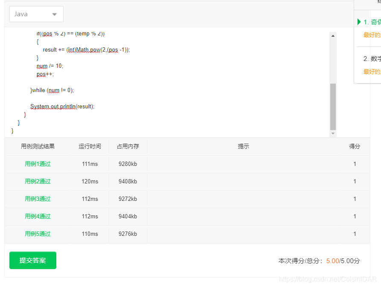Click the 提示 column header

click(244, 146)
